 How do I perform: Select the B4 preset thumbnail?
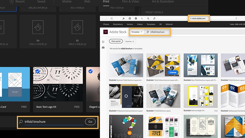[38, 31]
